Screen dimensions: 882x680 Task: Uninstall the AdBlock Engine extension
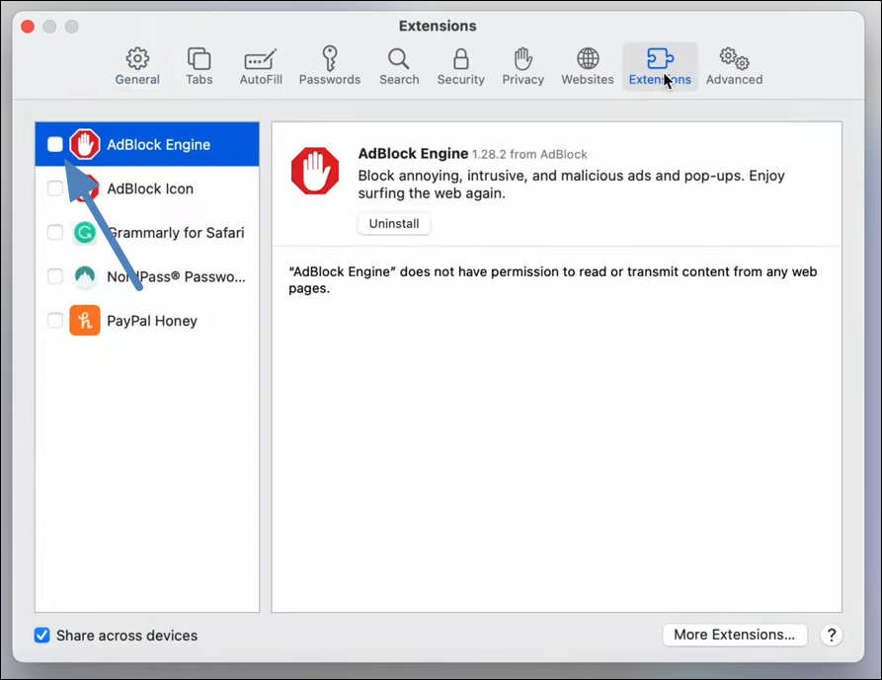click(393, 223)
